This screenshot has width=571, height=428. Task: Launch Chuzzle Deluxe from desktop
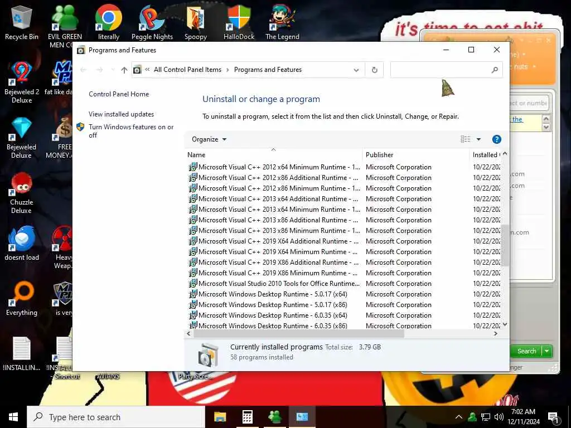click(x=22, y=193)
